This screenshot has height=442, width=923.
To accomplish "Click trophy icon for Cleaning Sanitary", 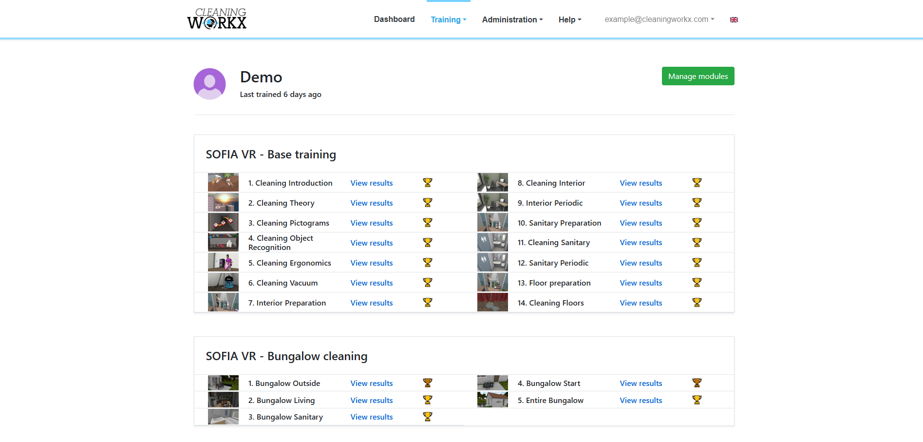I will coord(697,242).
